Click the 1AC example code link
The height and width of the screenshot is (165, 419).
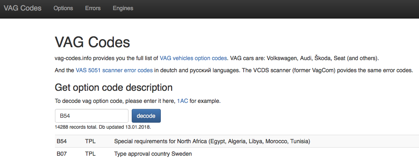point(183,100)
